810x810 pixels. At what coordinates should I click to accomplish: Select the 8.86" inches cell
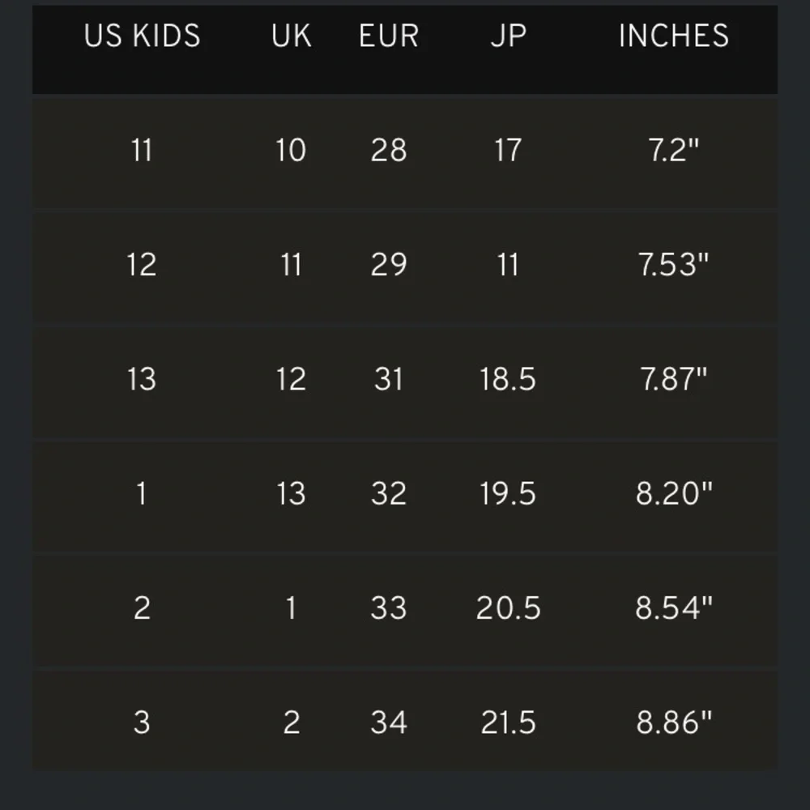[x=674, y=723]
